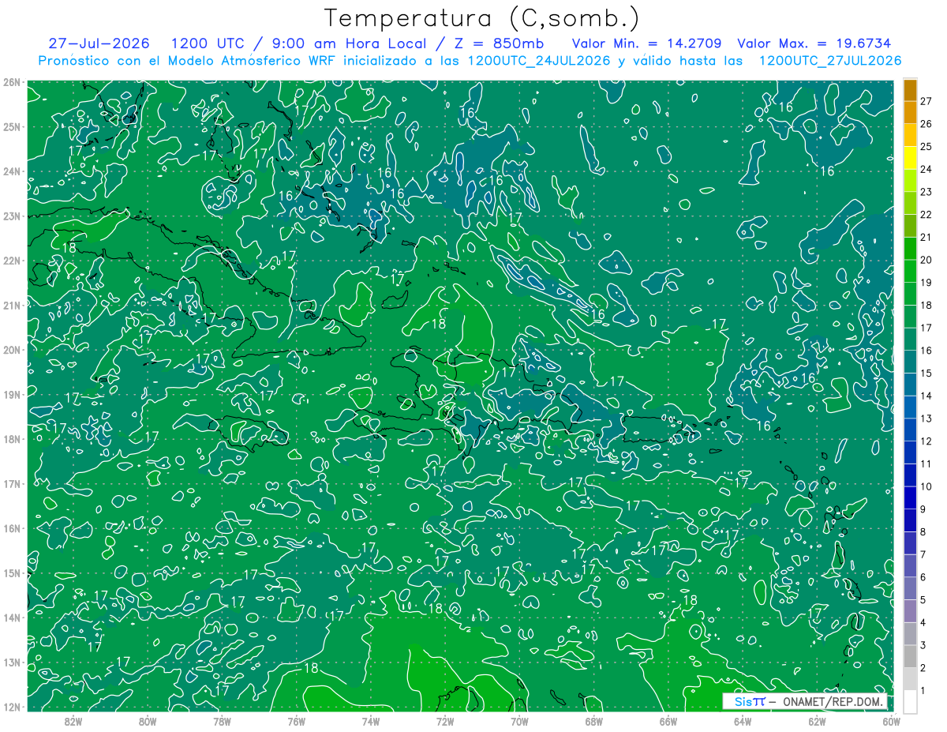Select initialization time '1200UTC_24JUL2026'
This screenshot has width=947, height=732.
[x=539, y=61]
